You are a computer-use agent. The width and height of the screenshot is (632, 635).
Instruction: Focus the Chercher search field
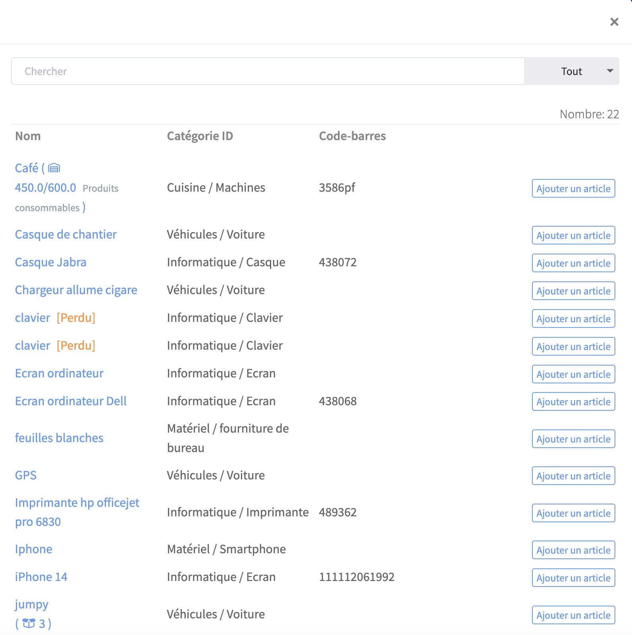pos(268,71)
